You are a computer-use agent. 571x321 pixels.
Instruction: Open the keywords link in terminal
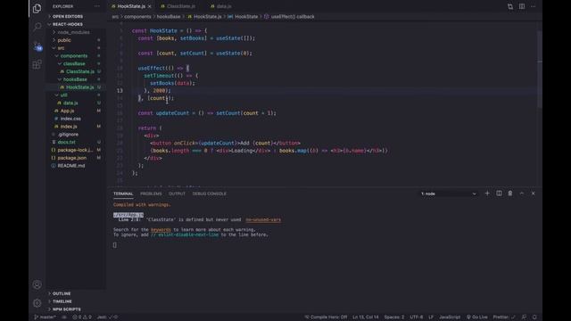coord(161,230)
